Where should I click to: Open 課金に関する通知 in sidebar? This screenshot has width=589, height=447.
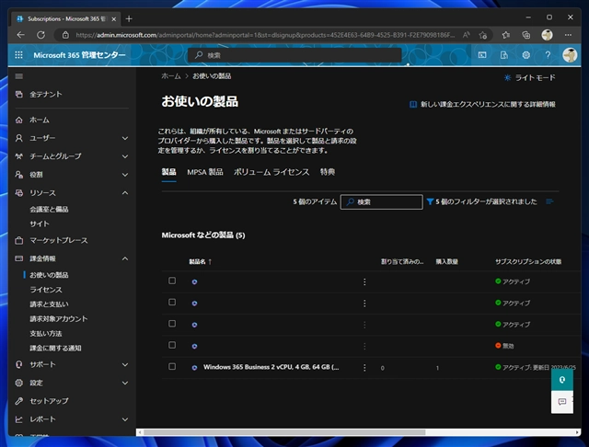pos(55,349)
